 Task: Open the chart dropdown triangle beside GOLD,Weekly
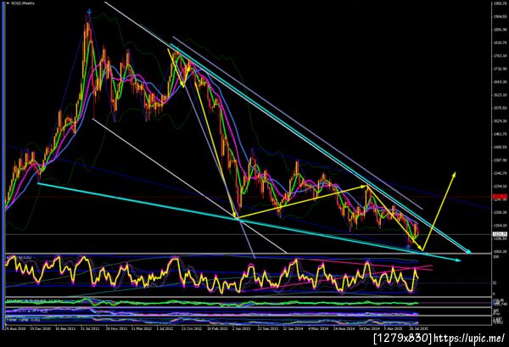click(8, 3)
